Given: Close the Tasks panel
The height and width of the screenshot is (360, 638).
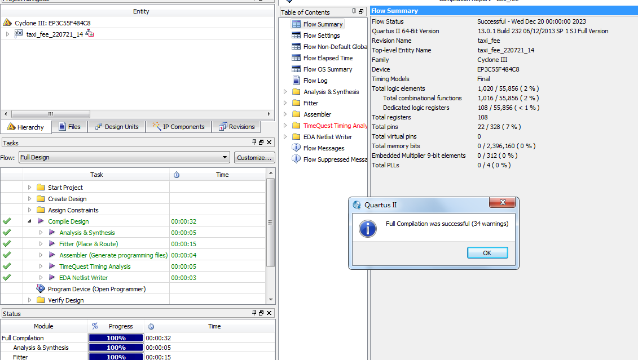Looking at the screenshot, I should (269, 142).
